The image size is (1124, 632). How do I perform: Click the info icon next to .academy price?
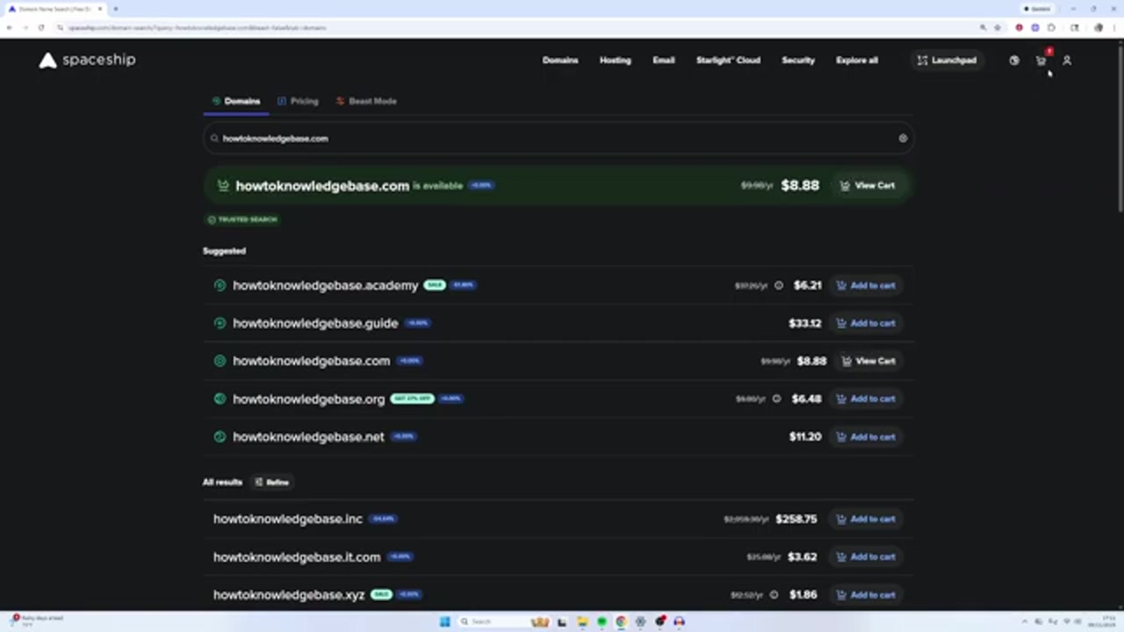pos(778,285)
